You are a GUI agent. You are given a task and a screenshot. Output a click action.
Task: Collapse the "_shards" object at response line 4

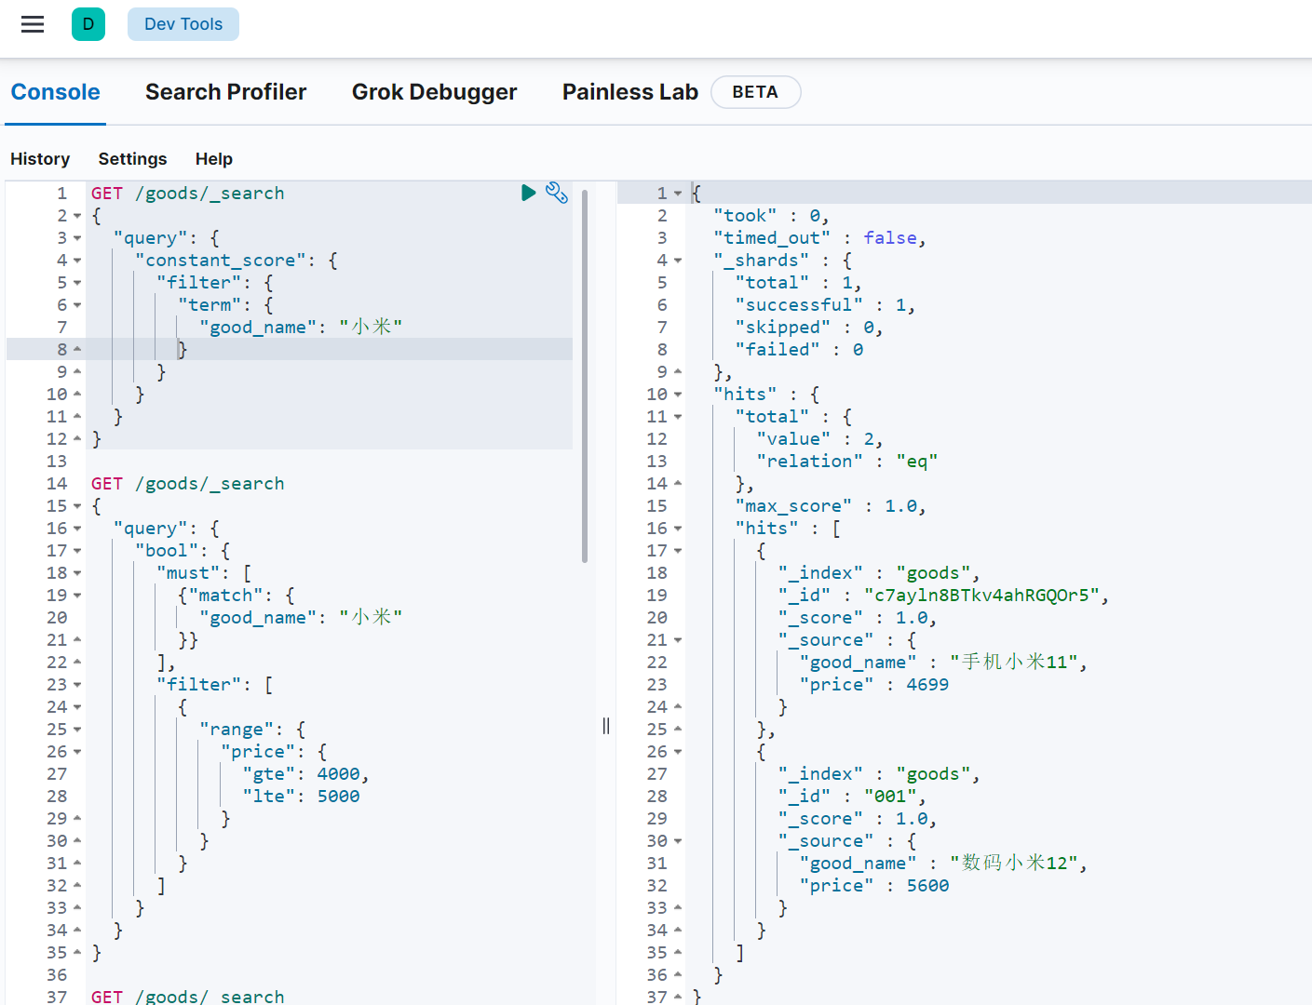(678, 261)
